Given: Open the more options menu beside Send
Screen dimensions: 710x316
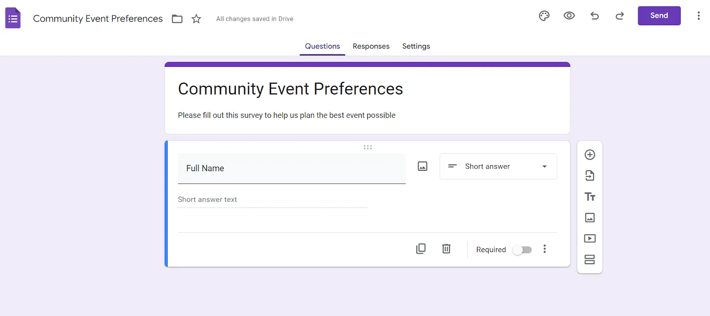Looking at the screenshot, I should pos(698,16).
